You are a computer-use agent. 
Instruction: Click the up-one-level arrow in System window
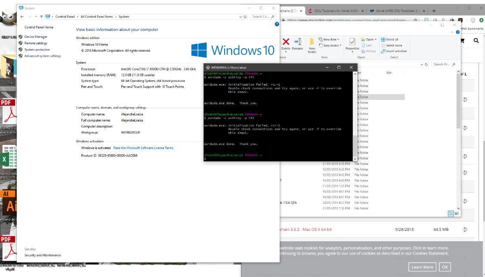[x=41, y=17]
